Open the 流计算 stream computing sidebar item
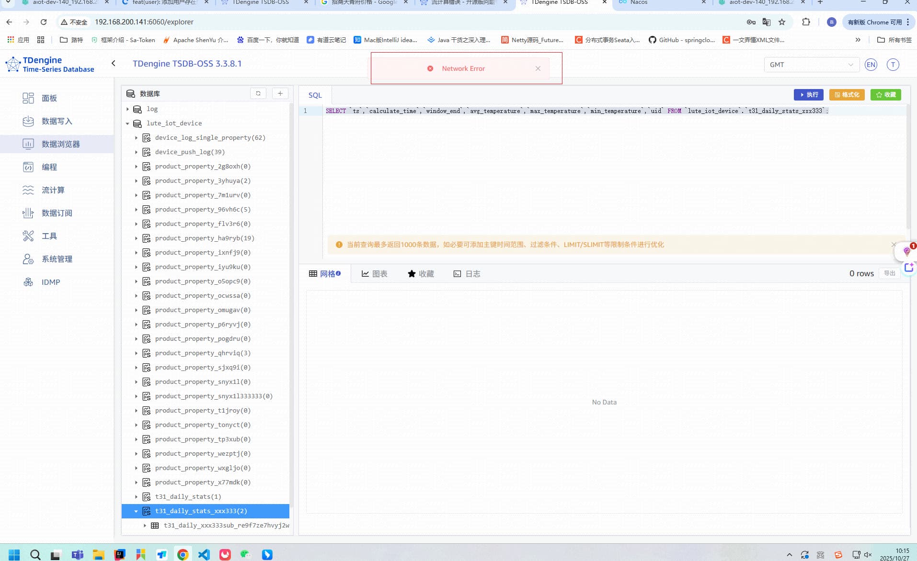Screen dimensions: 917x561 tap(53, 190)
